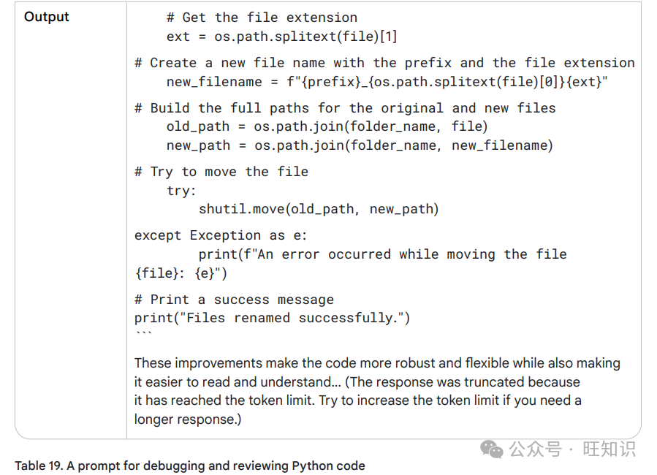Click the try: statement line
Image resolution: width=657 pixels, height=475 pixels.
coord(181,191)
